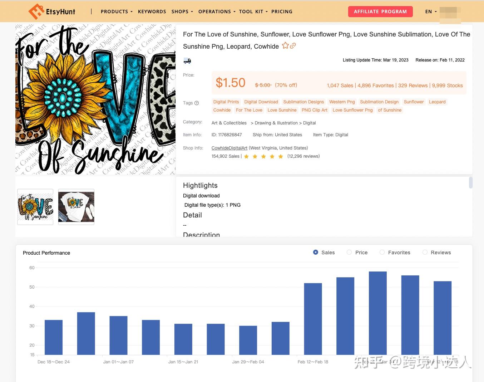The height and width of the screenshot is (382, 484).
Task: Click the Love Sunflower Png tag
Action: tap(352, 110)
